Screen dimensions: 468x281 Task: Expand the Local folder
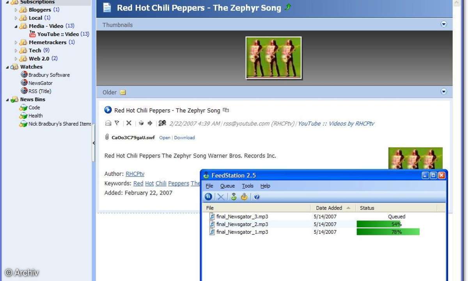(16, 18)
